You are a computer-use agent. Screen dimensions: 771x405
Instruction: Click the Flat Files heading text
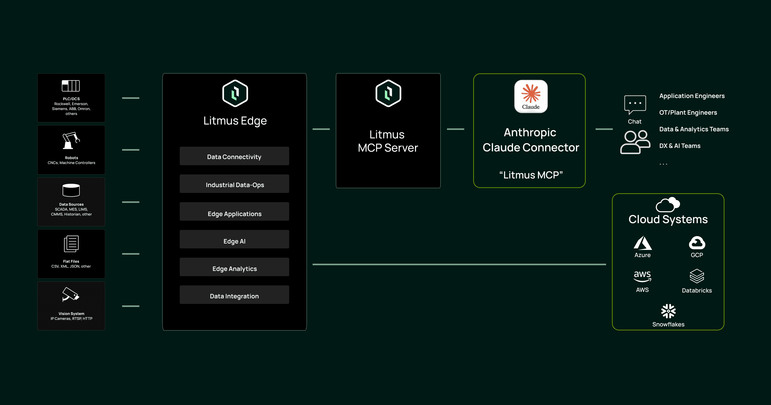pos(71,261)
